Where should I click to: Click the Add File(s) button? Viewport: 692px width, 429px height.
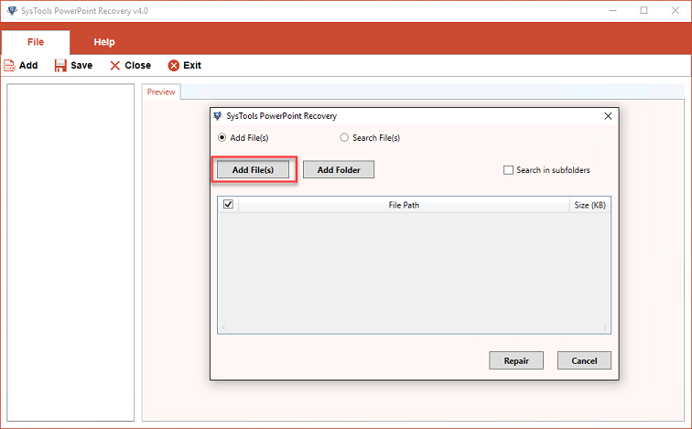point(253,170)
